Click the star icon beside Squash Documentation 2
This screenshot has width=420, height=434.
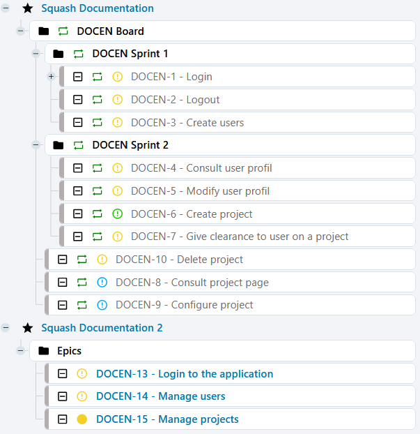tap(28, 328)
